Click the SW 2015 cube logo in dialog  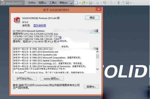pos(17,20)
